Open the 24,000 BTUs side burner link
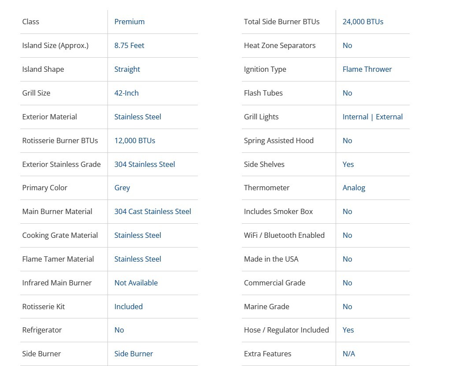This screenshot has width=459, height=366. click(x=363, y=22)
